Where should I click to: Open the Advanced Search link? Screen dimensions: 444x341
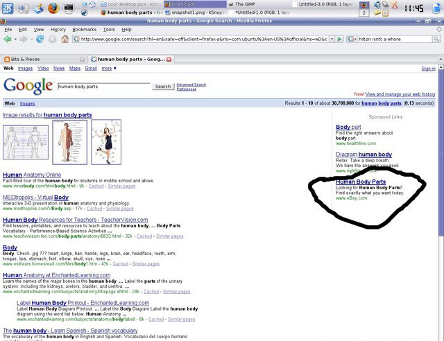(x=191, y=85)
